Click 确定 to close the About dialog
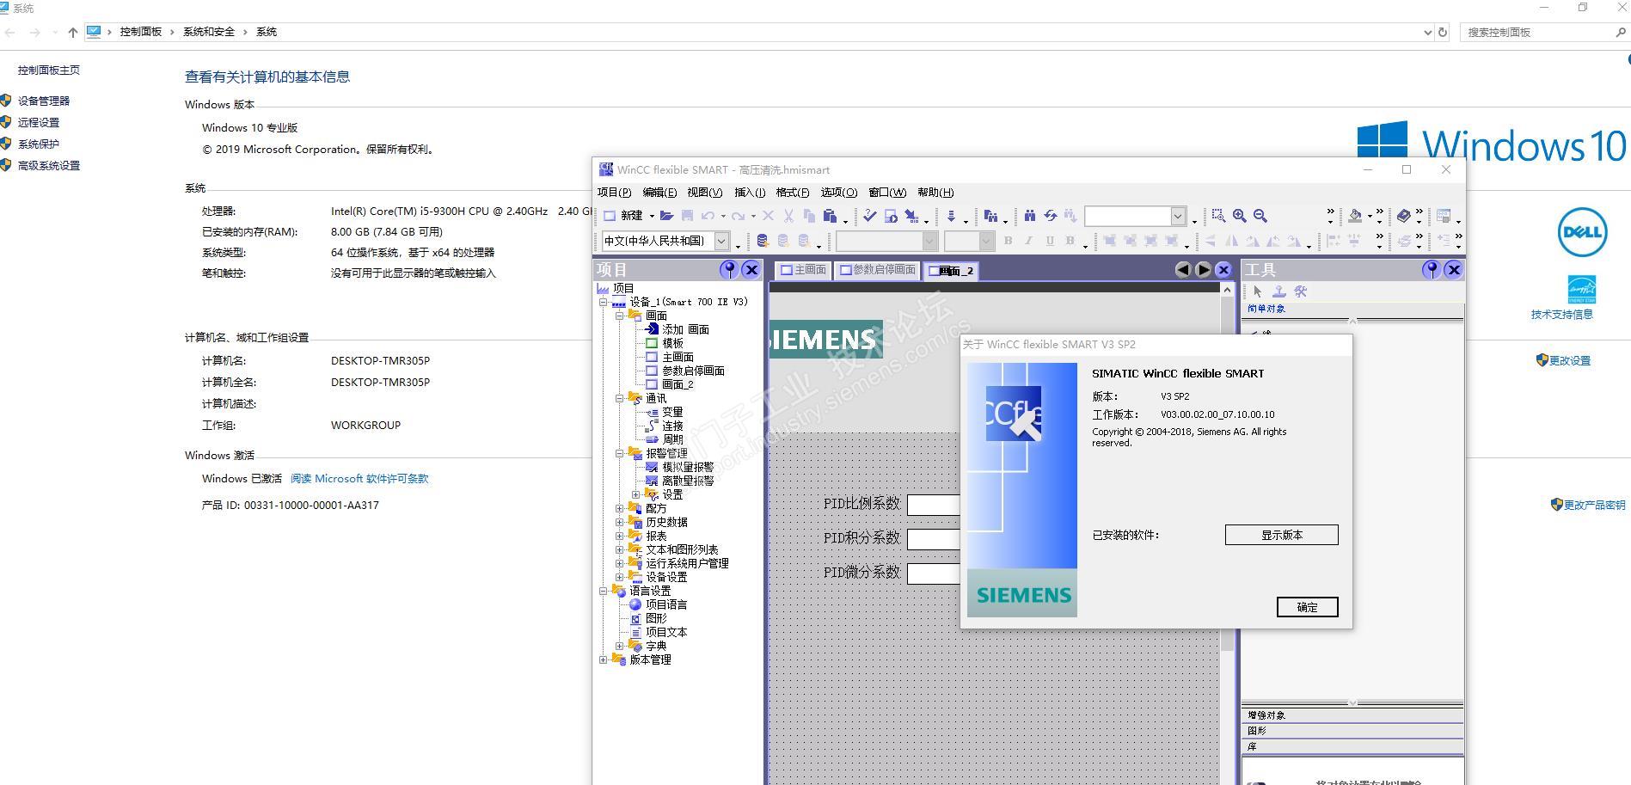Viewport: 1631px width, 785px height. tap(1308, 607)
